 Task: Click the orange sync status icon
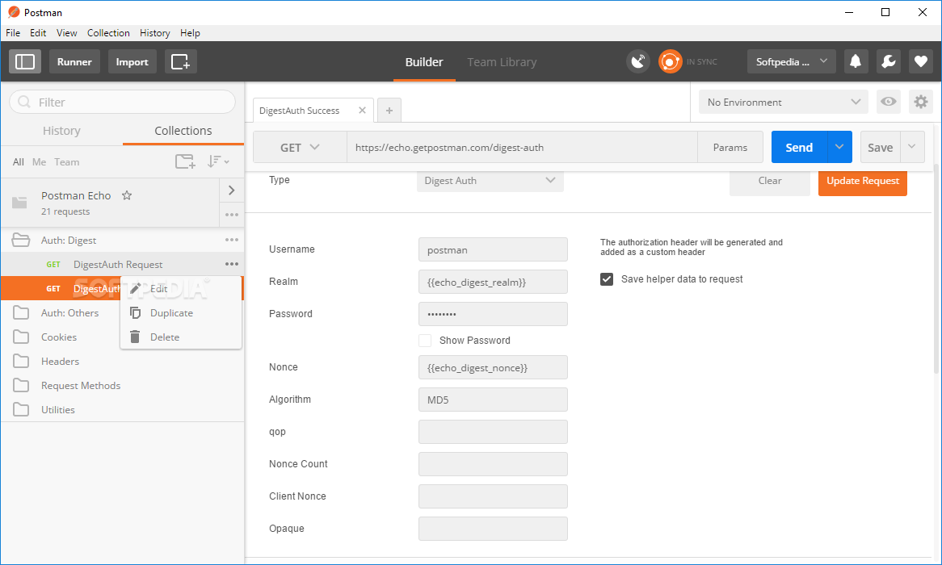click(x=670, y=61)
